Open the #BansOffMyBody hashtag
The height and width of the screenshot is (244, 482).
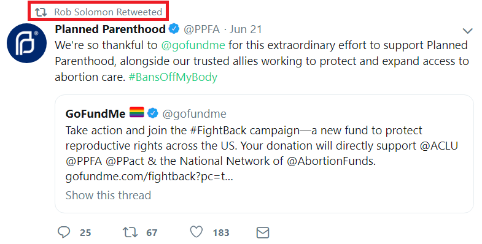pyautogui.click(x=173, y=77)
